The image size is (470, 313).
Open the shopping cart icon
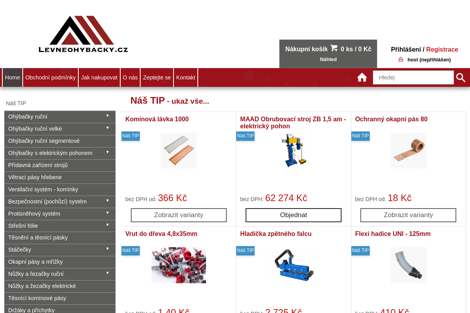coord(334,48)
